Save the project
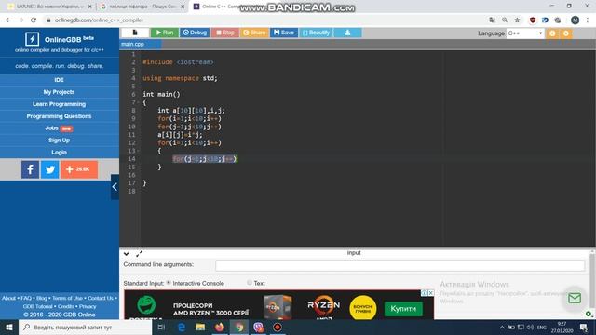This screenshot has height=335, width=596. [284, 33]
